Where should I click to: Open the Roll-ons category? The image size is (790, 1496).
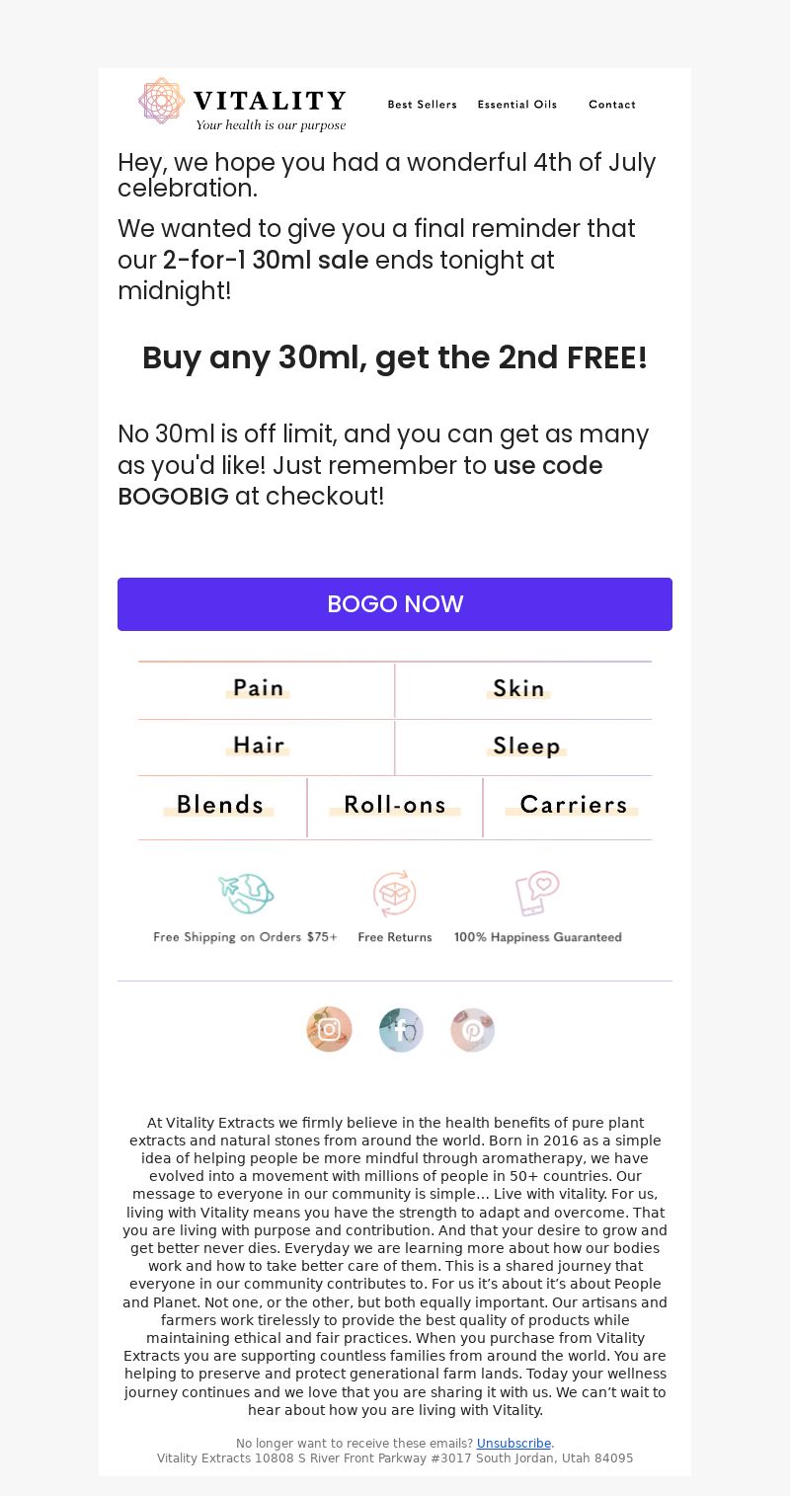click(x=395, y=805)
